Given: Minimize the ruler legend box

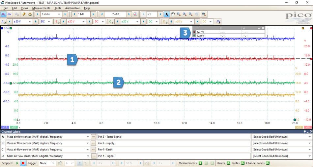Looking at the screenshot, I should pos(259,28).
